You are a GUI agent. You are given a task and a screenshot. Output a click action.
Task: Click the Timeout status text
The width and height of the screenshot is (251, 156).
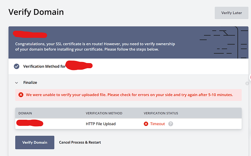[x=157, y=124]
